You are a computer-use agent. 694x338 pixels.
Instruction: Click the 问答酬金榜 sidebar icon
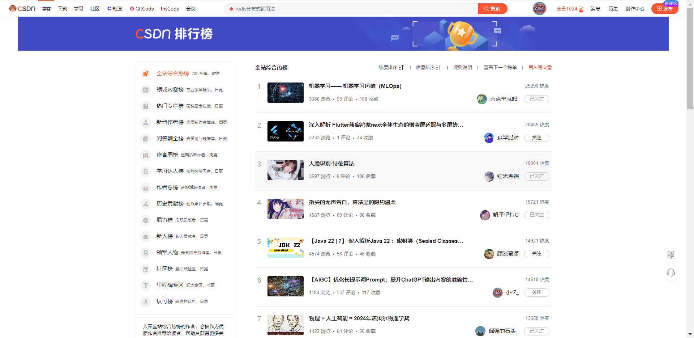pos(146,139)
